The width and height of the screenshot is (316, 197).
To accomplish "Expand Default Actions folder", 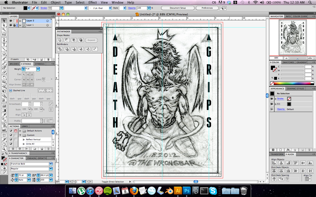I will (x=20, y=131).
